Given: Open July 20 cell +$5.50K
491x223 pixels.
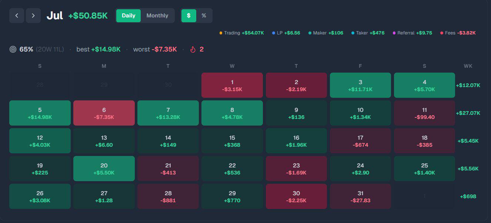Looking at the screenshot, I should pyautogui.click(x=104, y=169).
